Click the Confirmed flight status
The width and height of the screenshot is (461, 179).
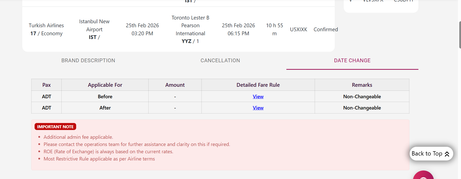(326, 29)
